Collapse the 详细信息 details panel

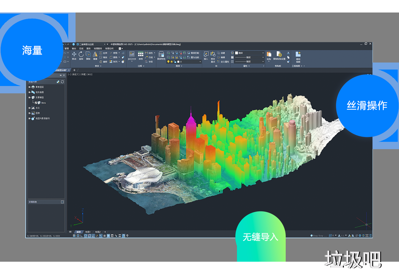62,202
